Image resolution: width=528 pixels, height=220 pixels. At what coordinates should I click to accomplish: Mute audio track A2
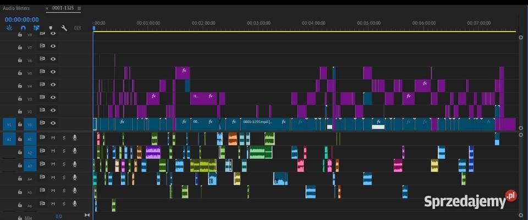click(x=53, y=151)
